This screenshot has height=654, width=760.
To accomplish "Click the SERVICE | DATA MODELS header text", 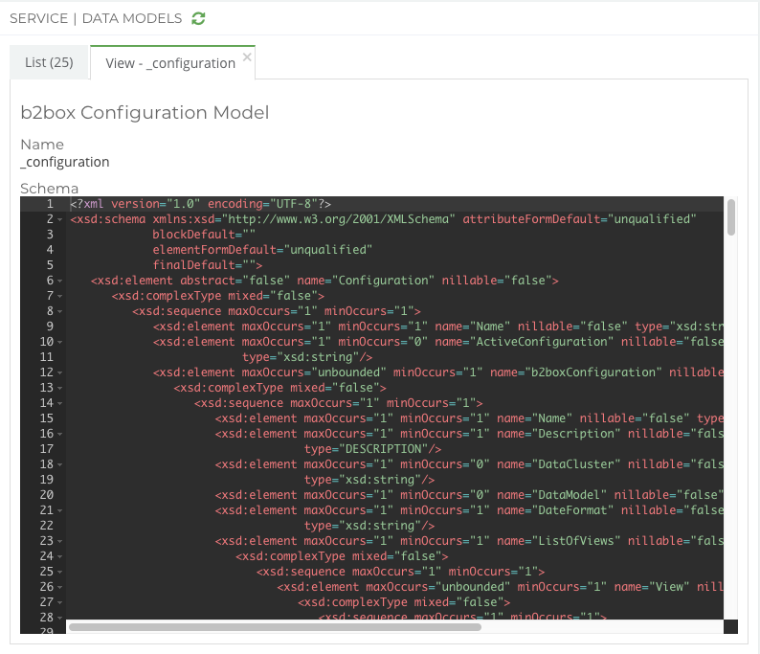I will pos(96,18).
